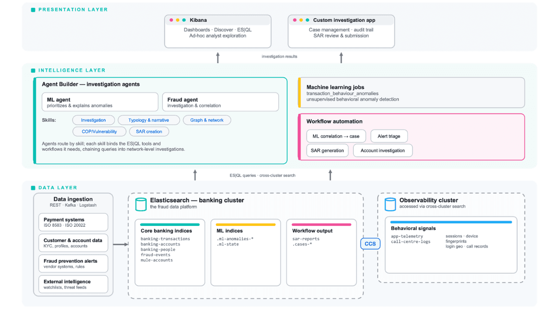Click the Fraud prevention alerts box
The width and height of the screenshot is (559, 314).
click(x=73, y=263)
